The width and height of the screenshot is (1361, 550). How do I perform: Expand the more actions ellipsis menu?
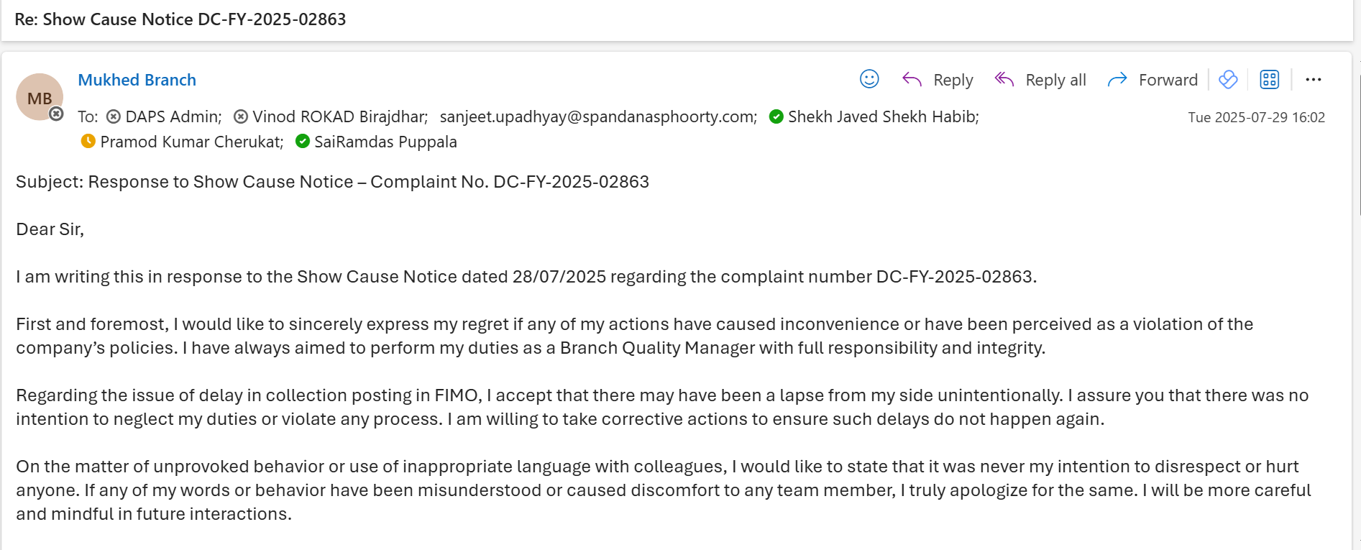tap(1313, 80)
